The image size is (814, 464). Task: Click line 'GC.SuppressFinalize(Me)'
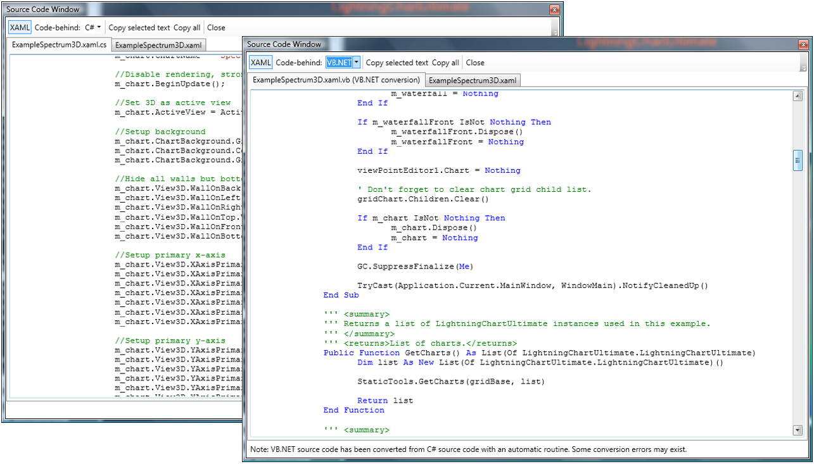pyautogui.click(x=415, y=266)
